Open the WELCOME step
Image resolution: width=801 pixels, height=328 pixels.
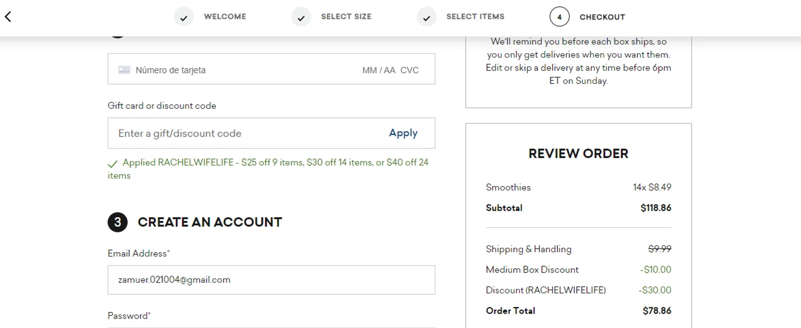(x=225, y=17)
